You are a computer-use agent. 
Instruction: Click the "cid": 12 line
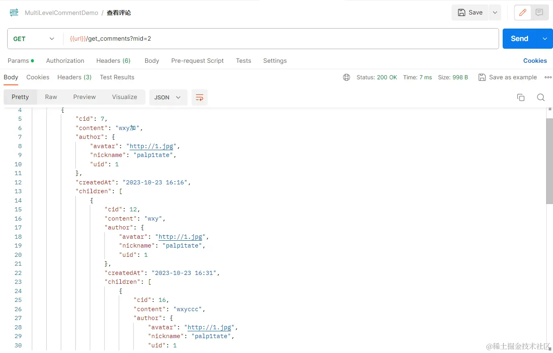(x=122, y=209)
